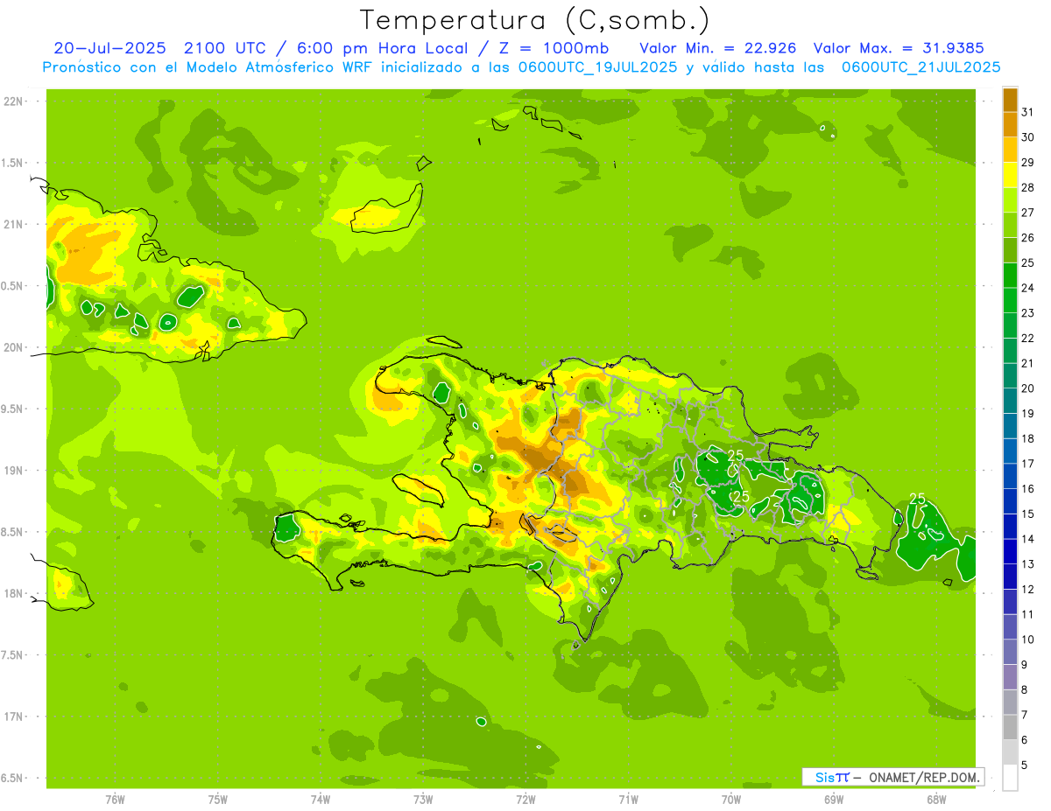This screenshot has height=811, width=1051.
Task: Click the '19N' latitude axis label
Action: (13, 470)
